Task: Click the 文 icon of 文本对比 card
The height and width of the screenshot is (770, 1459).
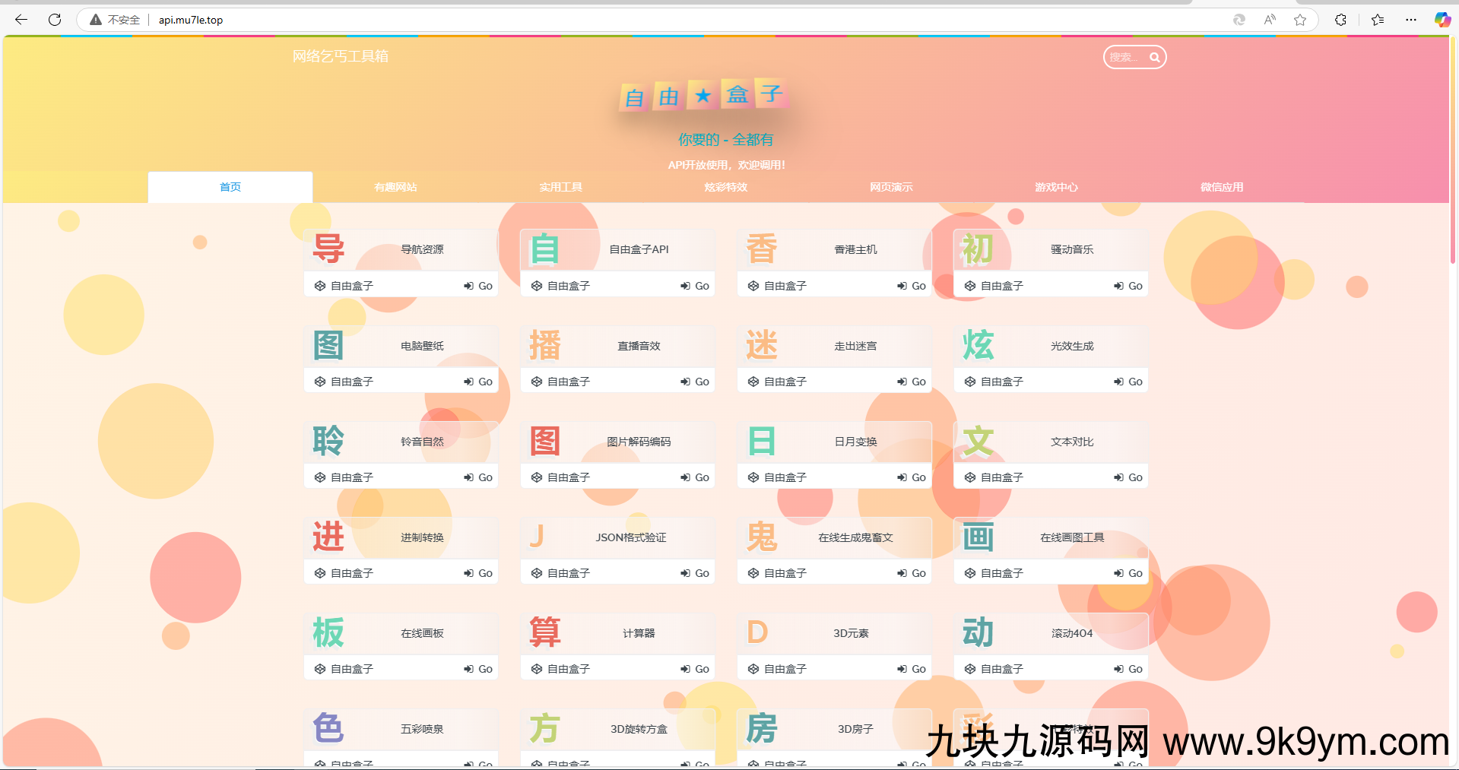Action: (978, 441)
